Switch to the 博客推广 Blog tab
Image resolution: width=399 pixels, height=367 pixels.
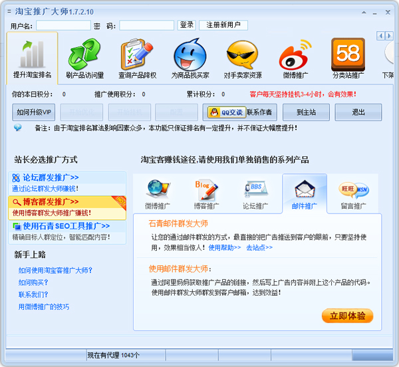tap(206, 194)
